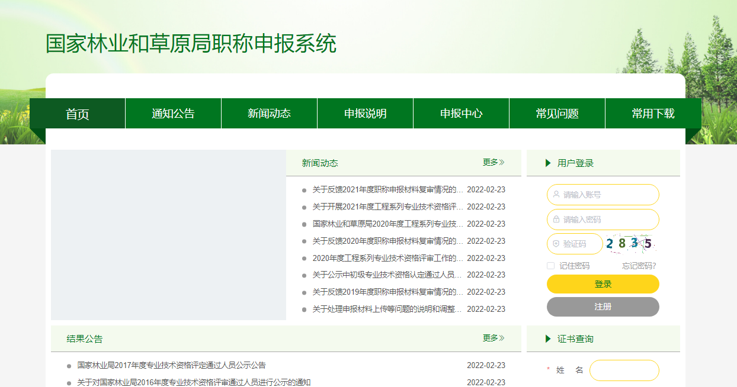Open the news item 关于处理申报材料上传等问题的说明
Viewport: 737px width, 387px height.
coord(387,309)
